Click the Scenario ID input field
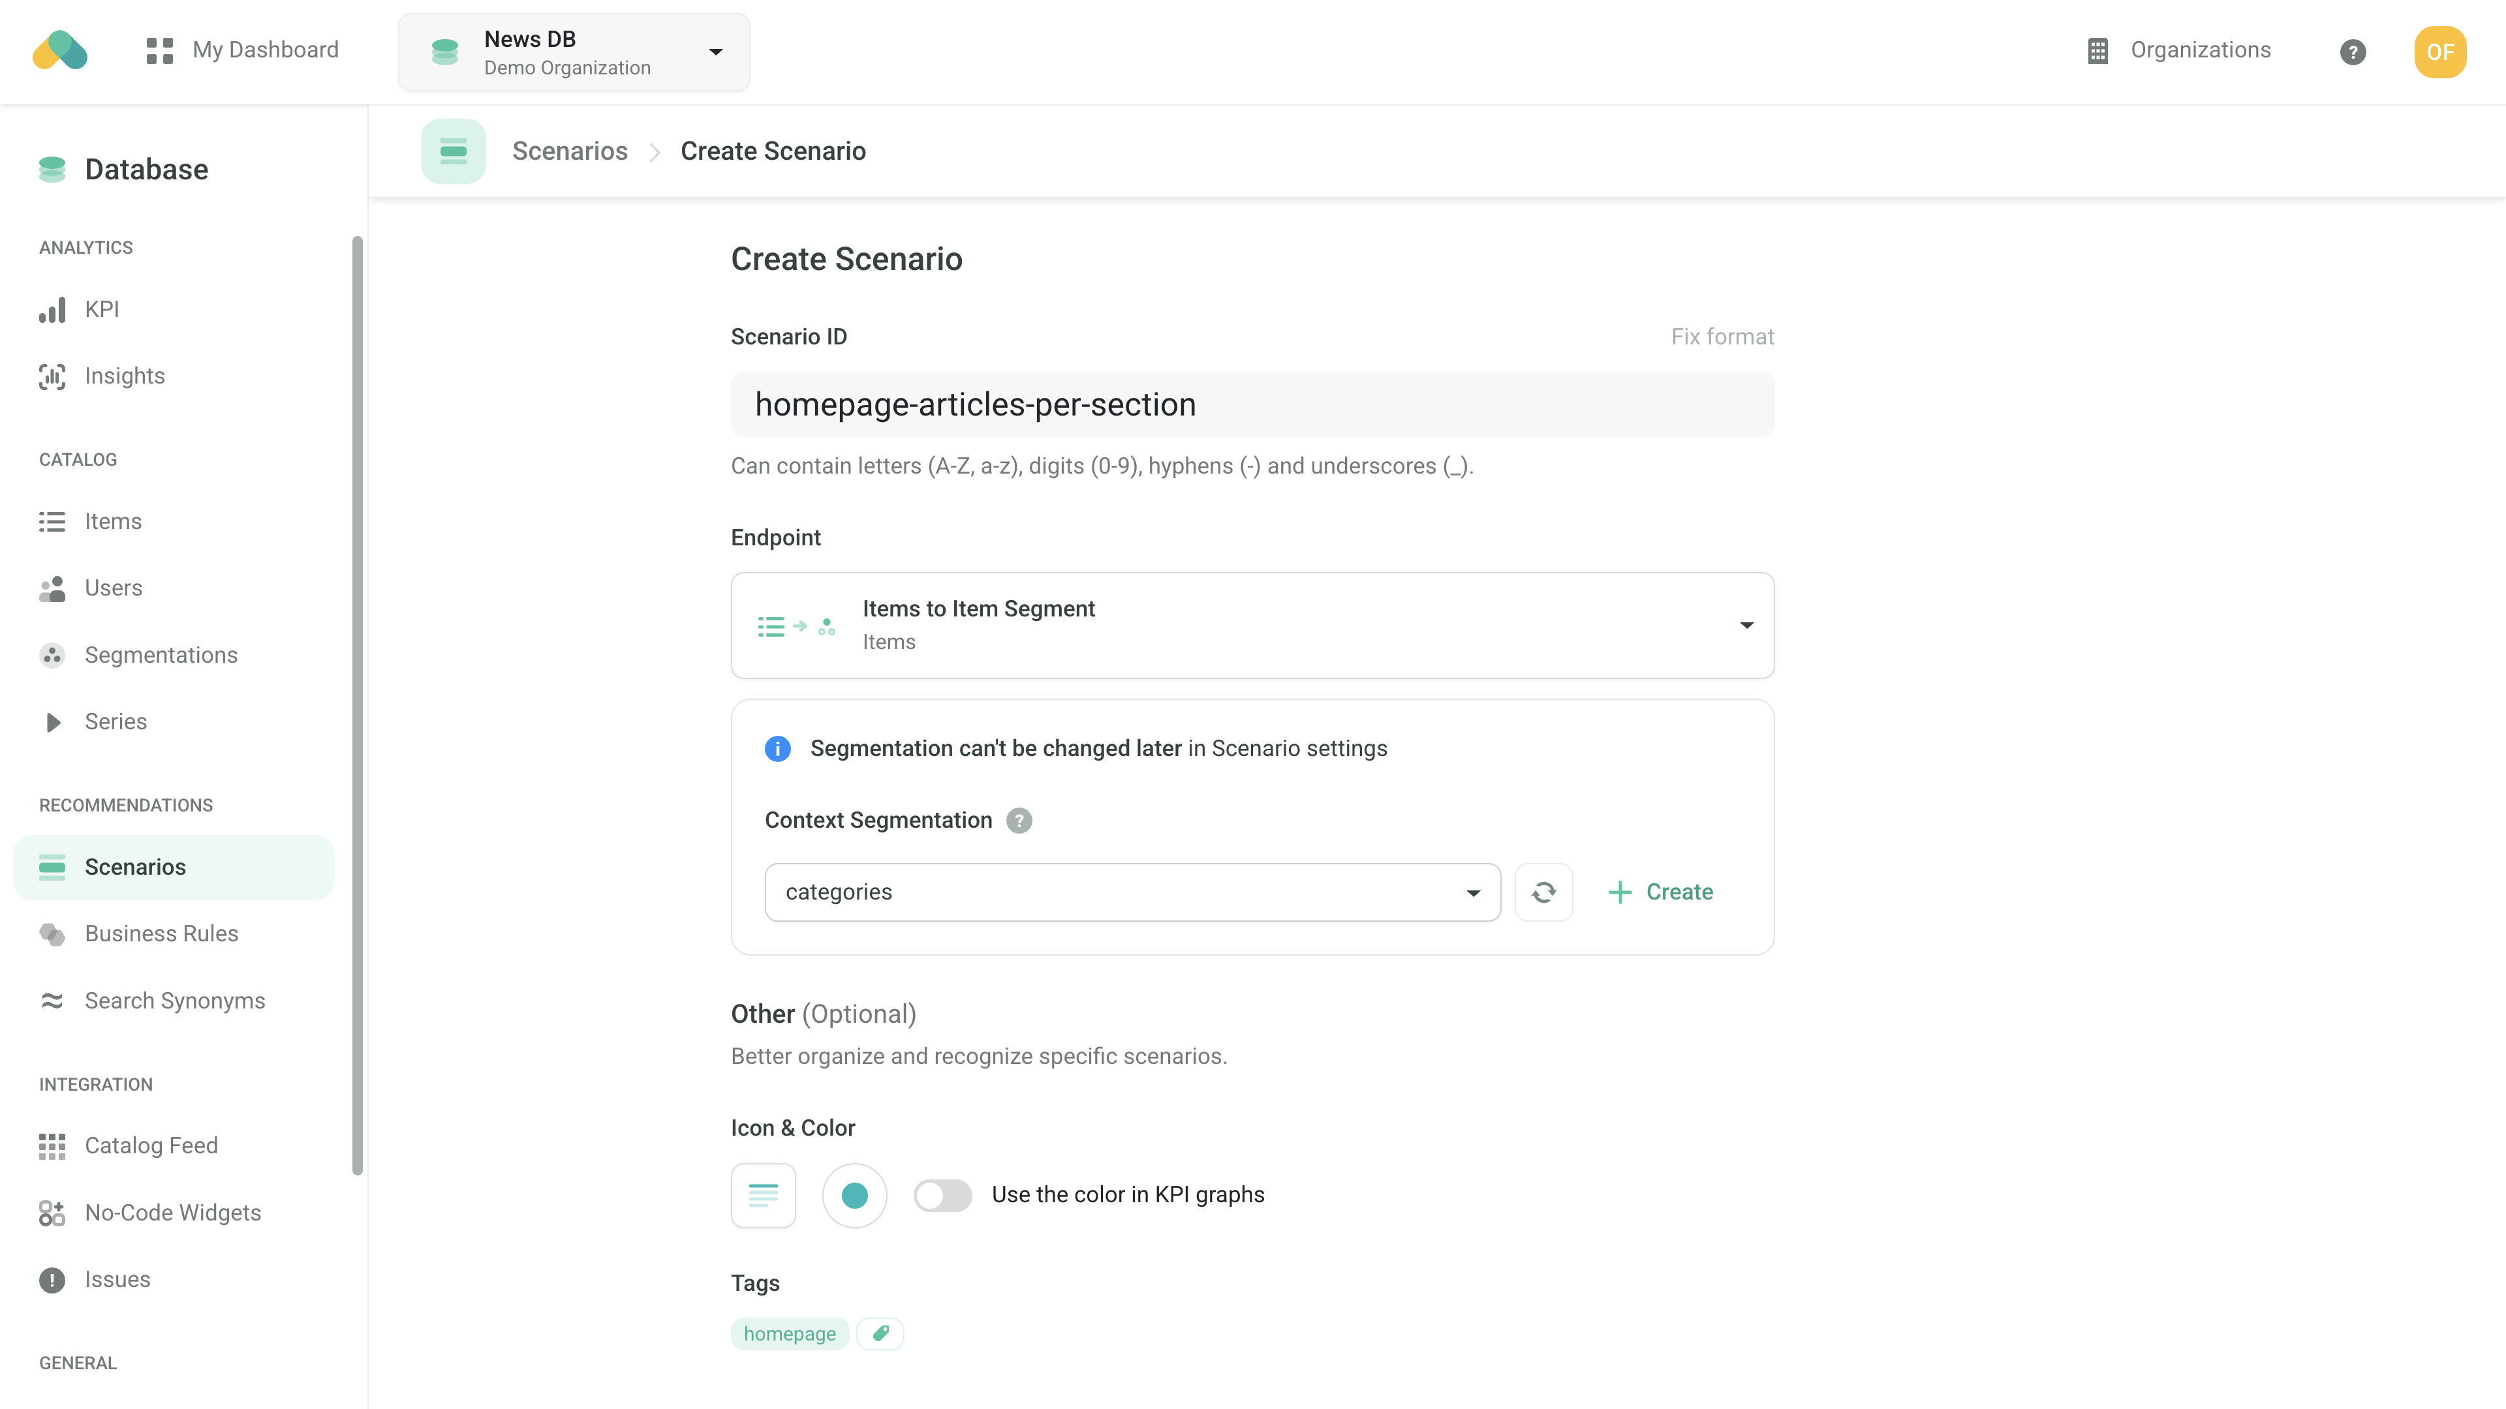 (1252, 404)
